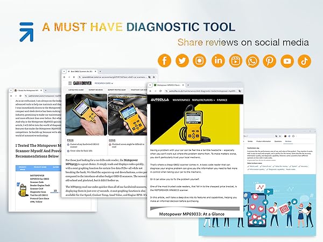Click the Facebook share icon

pyautogui.click(x=165, y=61)
